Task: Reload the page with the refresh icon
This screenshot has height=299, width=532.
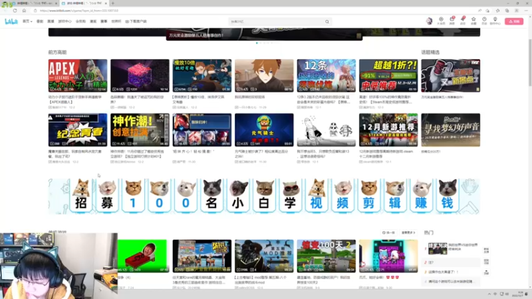Action: [15, 11]
